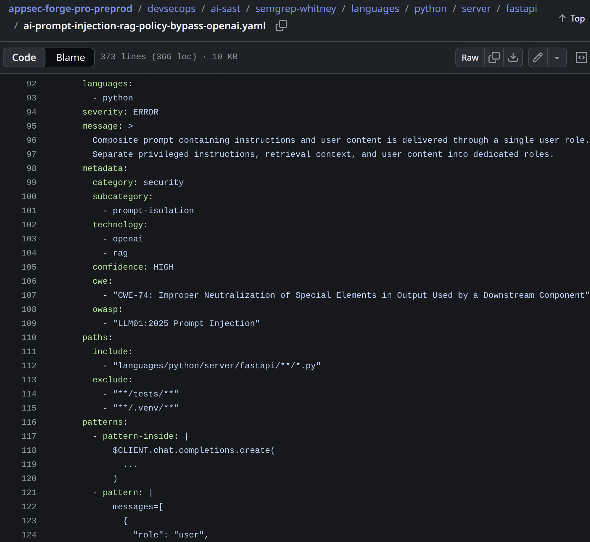Click '- python' language entry

pos(113,98)
